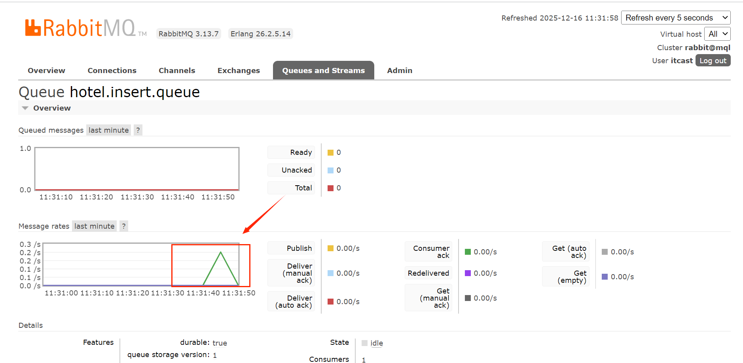The image size is (743, 363).
Task: Click the Consumer ack label
Action: pyautogui.click(x=428, y=252)
